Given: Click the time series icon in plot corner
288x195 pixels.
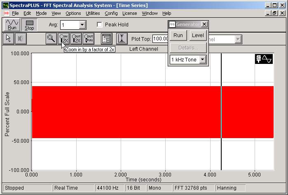Looking at the screenshot, I should 264,59.
